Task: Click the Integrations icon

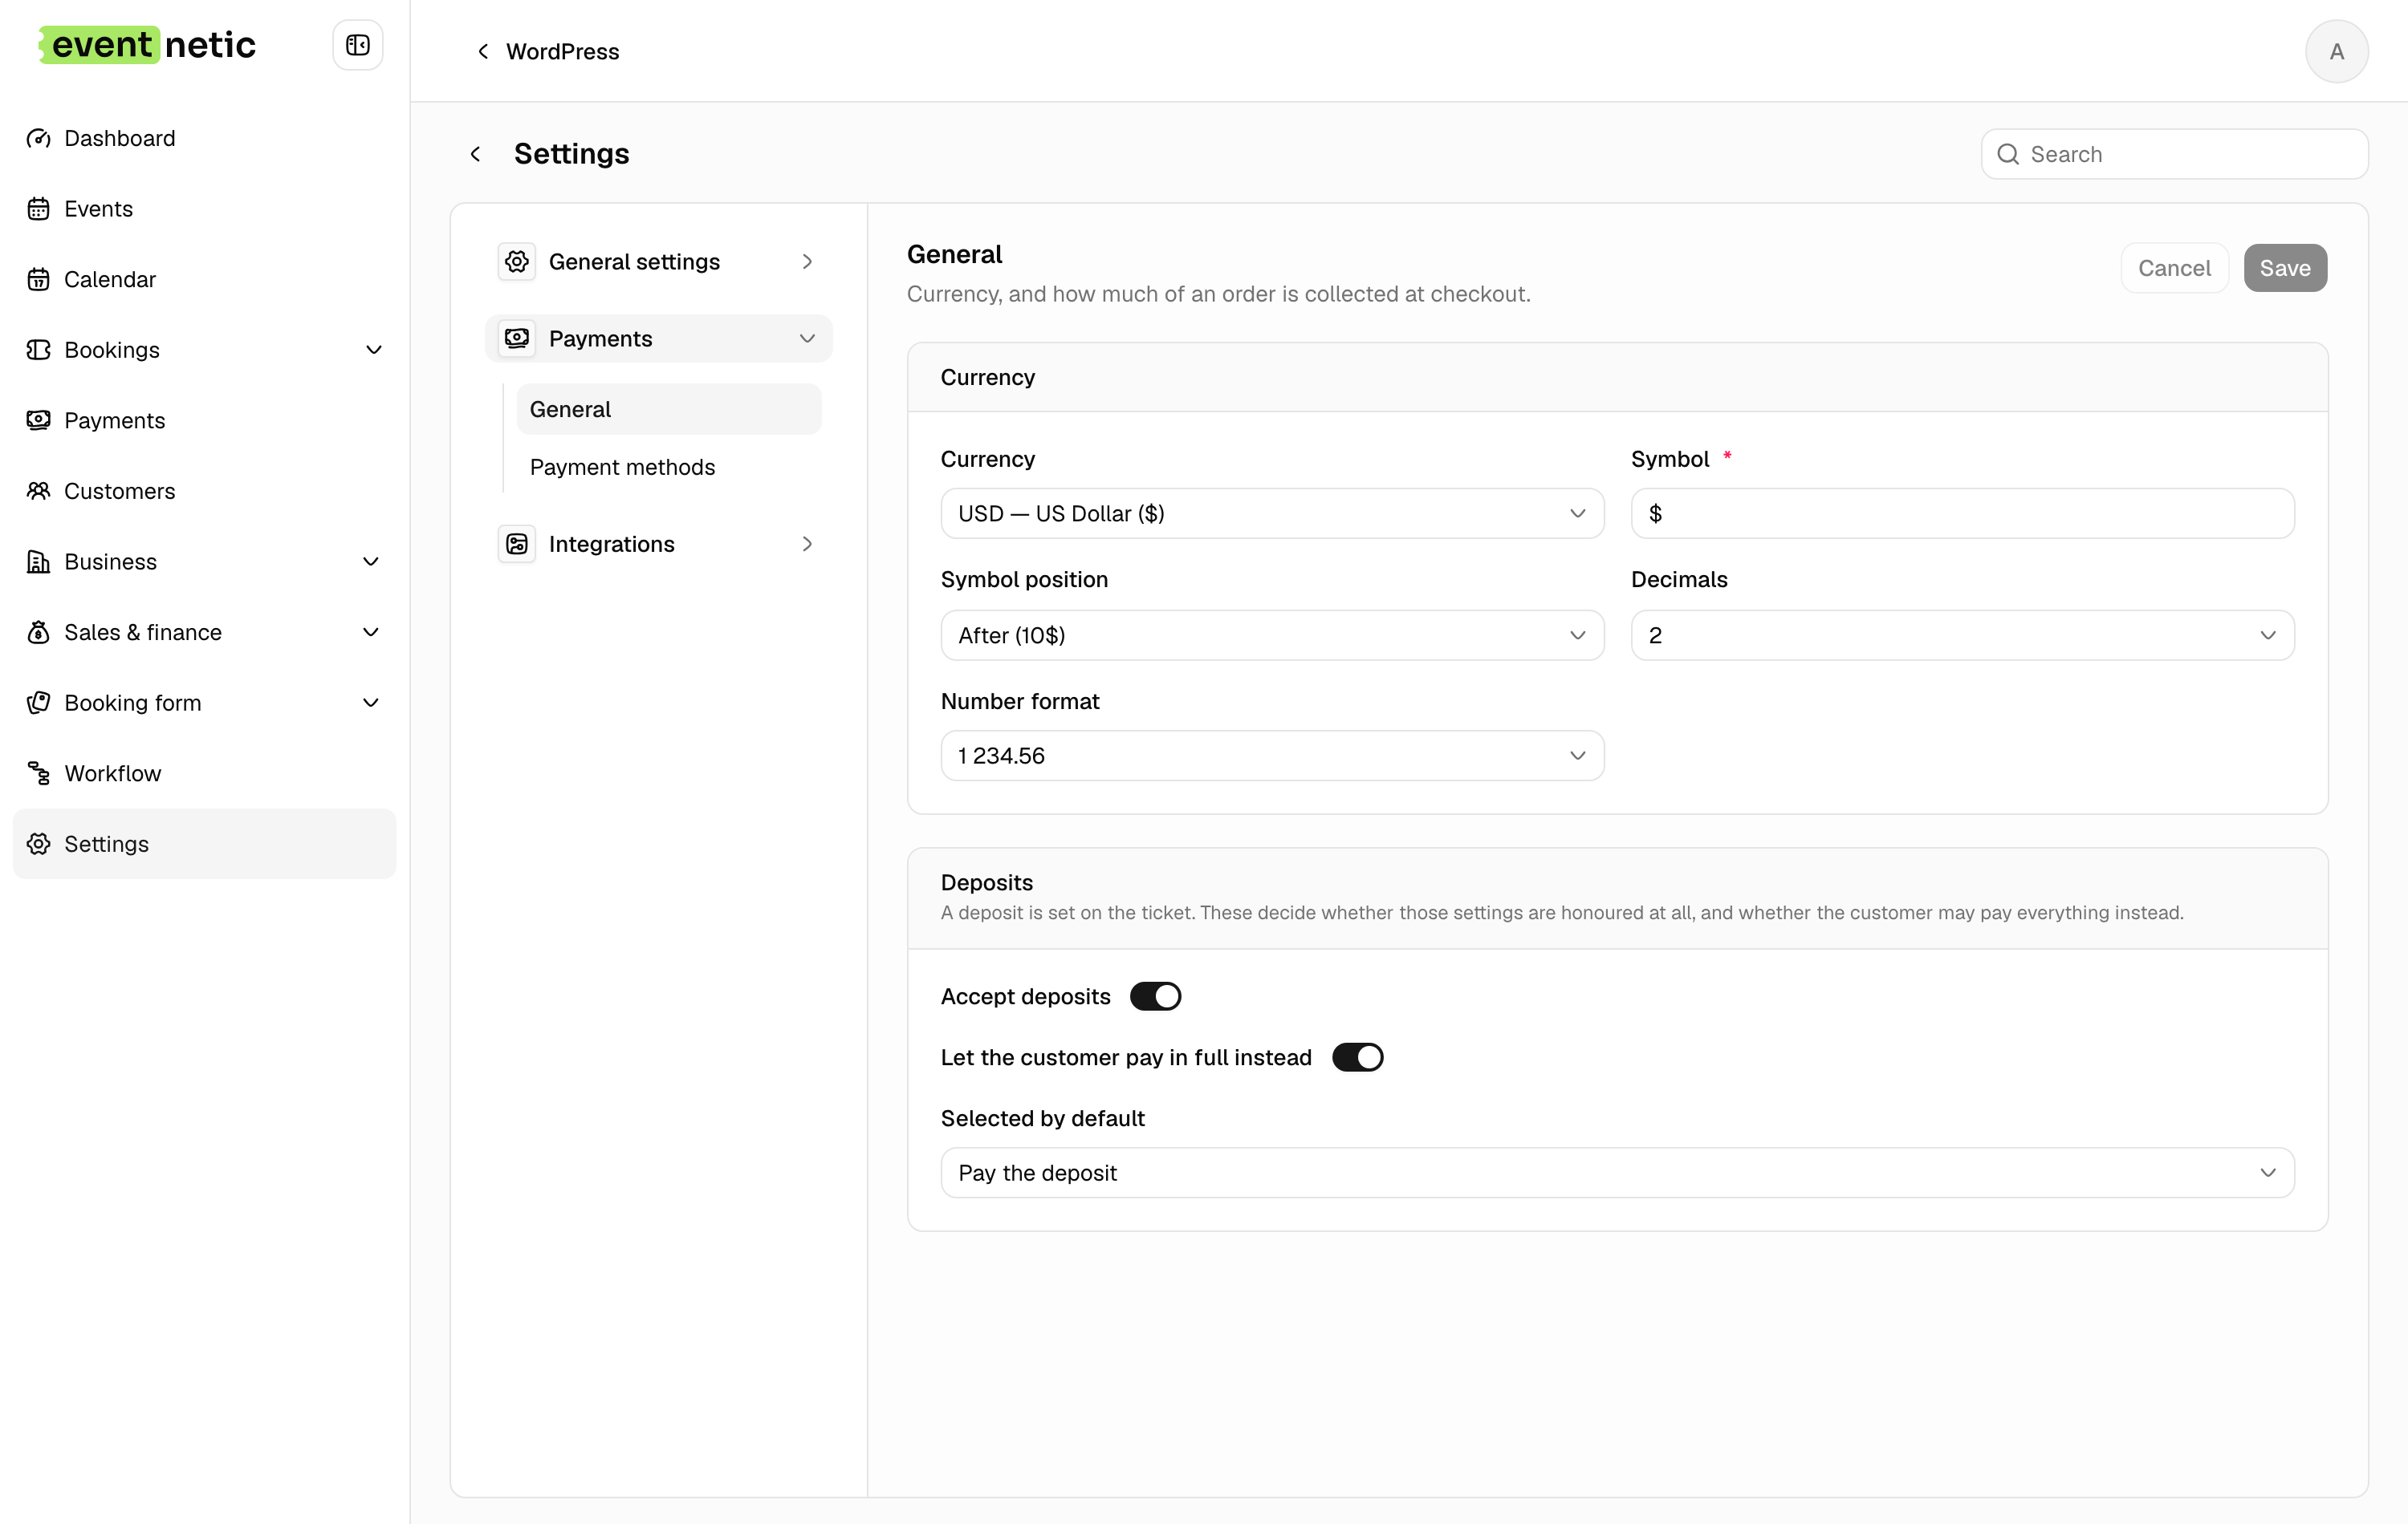Action: pos(517,544)
